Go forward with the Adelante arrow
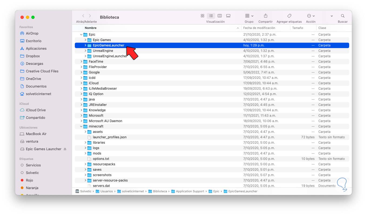Image resolution: width=367 pixels, height=215 pixels. (x=90, y=16)
